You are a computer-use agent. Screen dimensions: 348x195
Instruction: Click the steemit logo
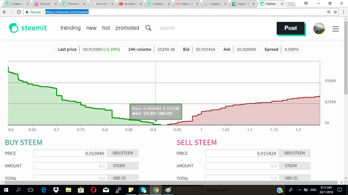(x=28, y=28)
